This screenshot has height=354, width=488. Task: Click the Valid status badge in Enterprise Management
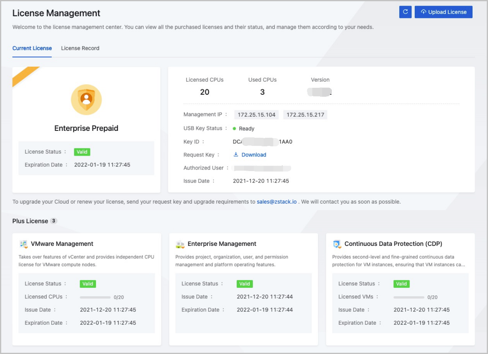244,284
